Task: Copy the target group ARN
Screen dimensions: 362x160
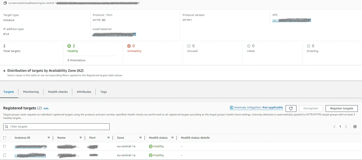Action: [x=5, y=3]
